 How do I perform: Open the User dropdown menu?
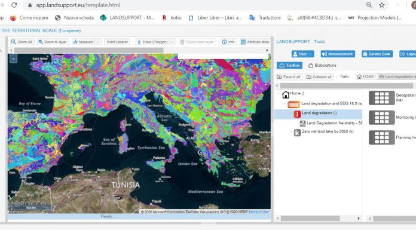click(302, 54)
